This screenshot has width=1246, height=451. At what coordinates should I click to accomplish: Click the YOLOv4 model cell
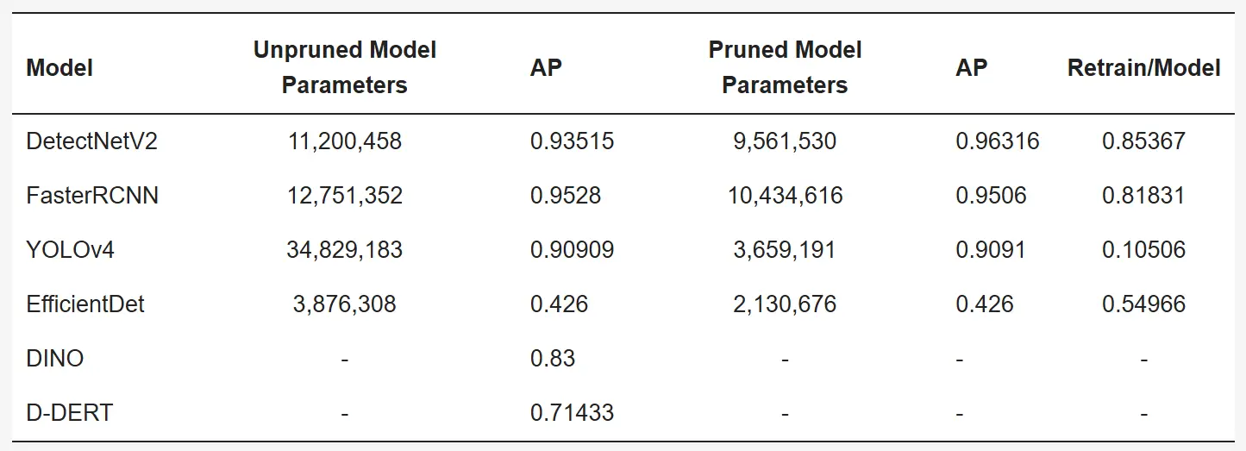click(71, 249)
